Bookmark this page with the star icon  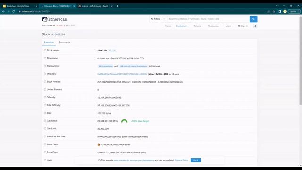click(274, 11)
